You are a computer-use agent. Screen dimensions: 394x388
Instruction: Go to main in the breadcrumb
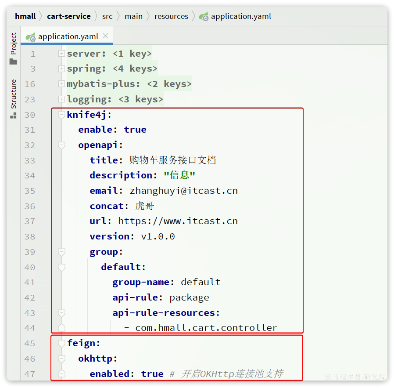(133, 16)
